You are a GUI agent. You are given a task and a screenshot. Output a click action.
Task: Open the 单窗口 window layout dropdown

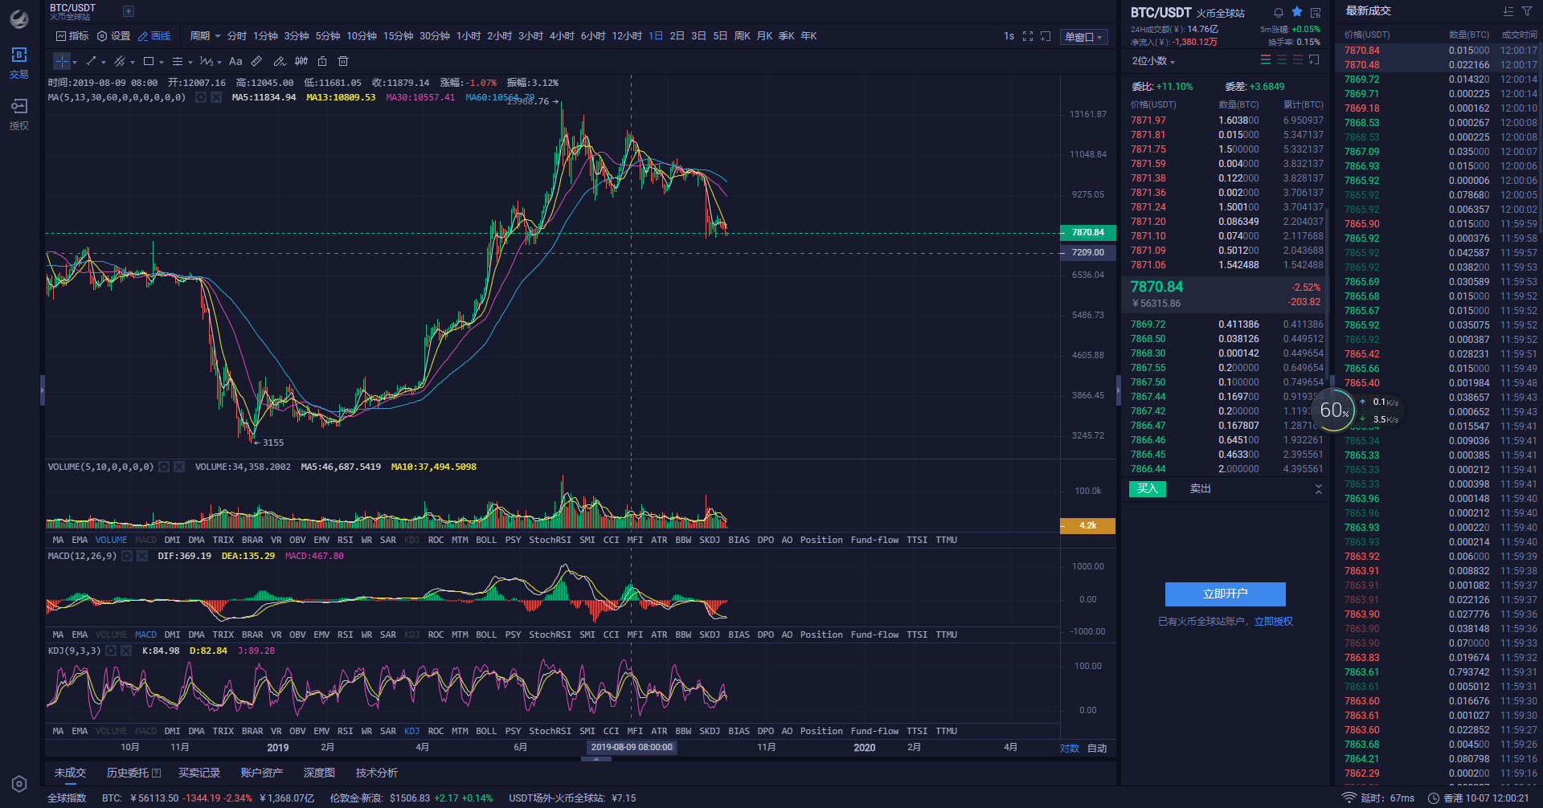(1083, 37)
